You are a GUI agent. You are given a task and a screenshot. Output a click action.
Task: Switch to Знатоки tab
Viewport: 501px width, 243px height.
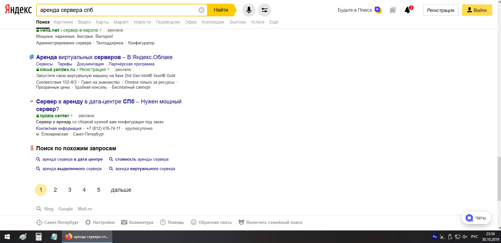237,22
